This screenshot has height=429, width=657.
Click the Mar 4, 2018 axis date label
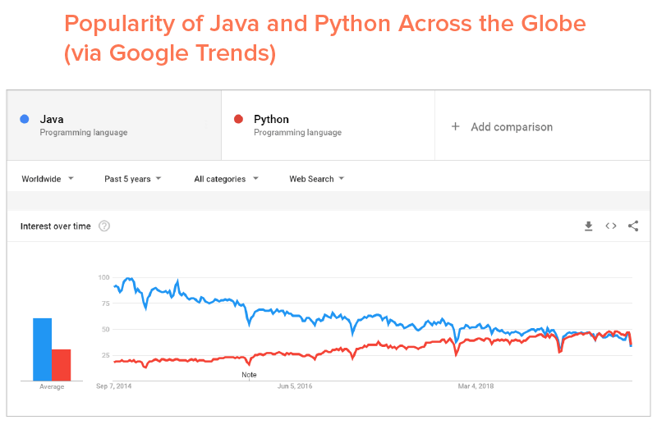[476, 386]
